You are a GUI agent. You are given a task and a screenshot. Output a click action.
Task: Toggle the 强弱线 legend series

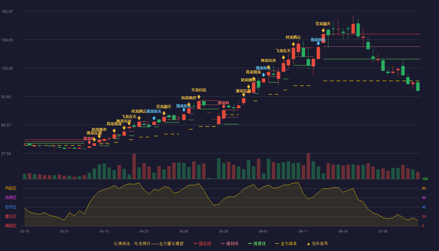pyautogui.click(x=230, y=243)
